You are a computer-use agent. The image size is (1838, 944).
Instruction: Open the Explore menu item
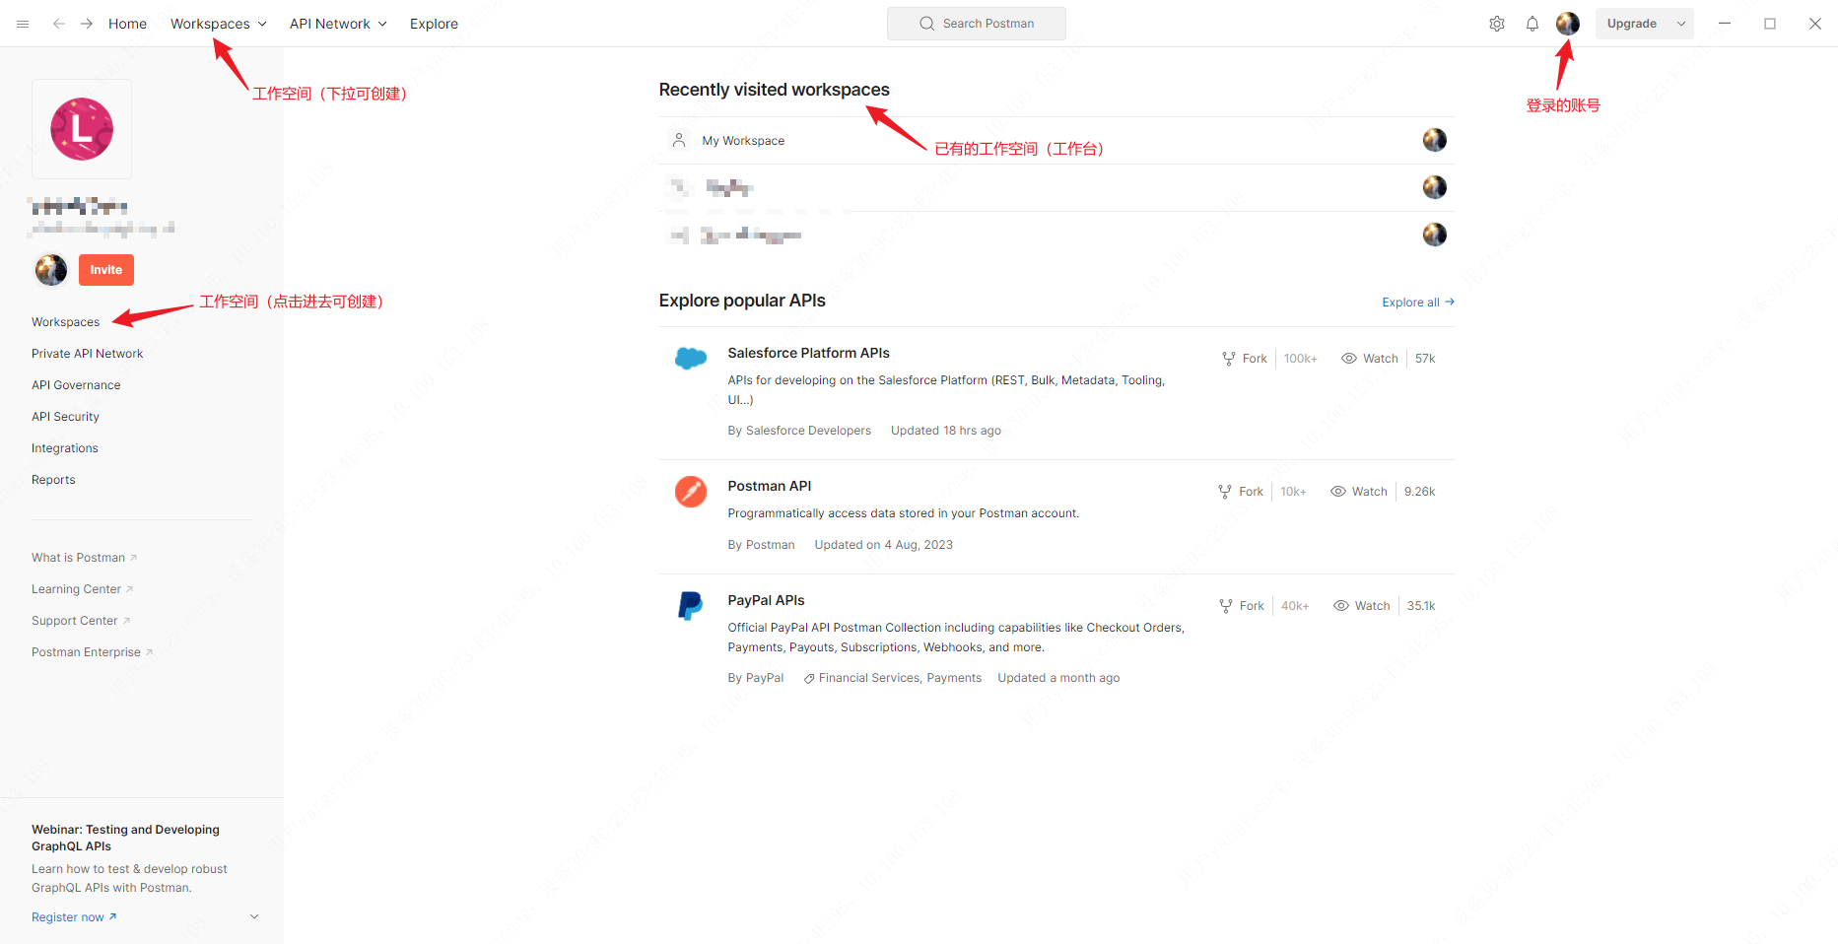434,24
